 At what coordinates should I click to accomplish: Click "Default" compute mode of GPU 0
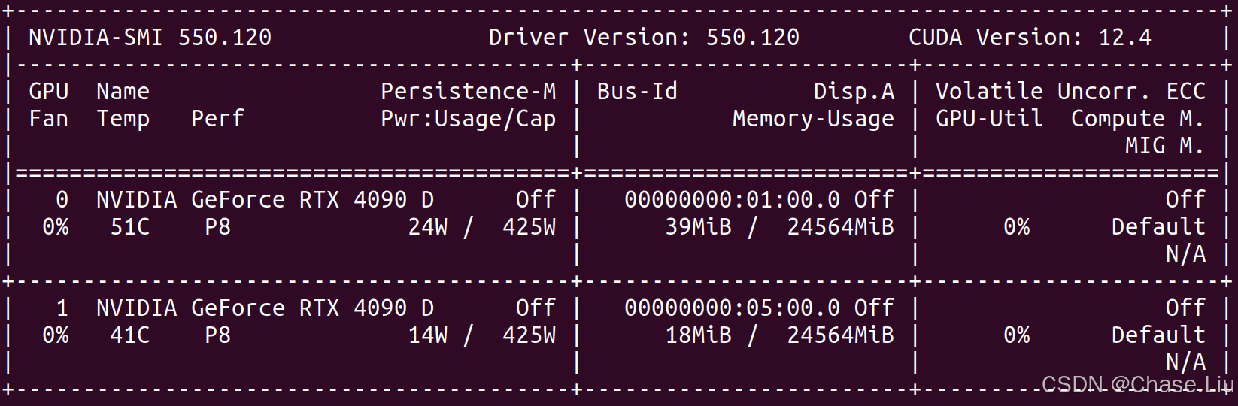tap(1158, 226)
